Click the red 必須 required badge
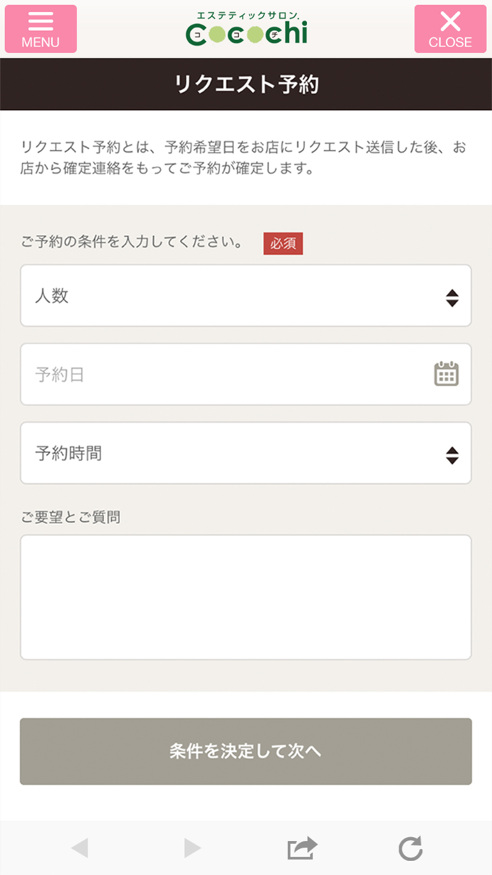492x875 pixels. tap(283, 243)
